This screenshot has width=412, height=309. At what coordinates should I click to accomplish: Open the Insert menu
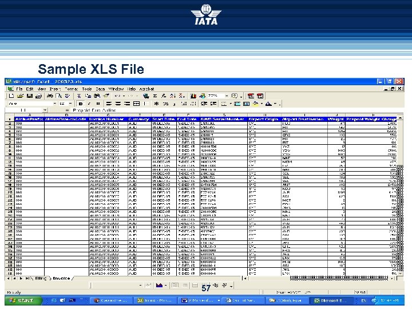tap(55, 89)
